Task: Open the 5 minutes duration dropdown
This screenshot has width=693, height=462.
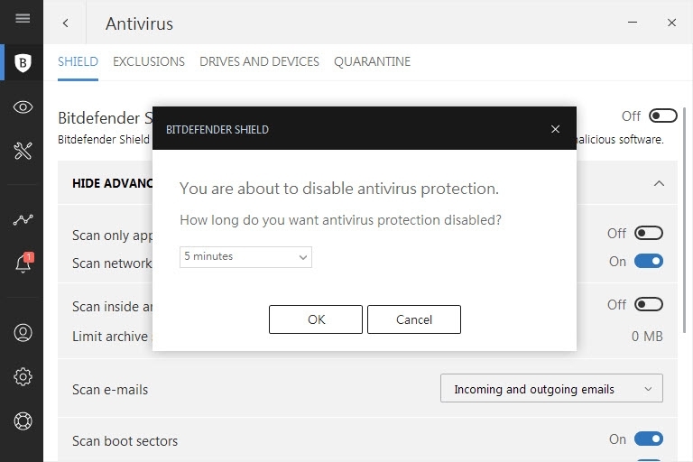Action: click(x=245, y=257)
